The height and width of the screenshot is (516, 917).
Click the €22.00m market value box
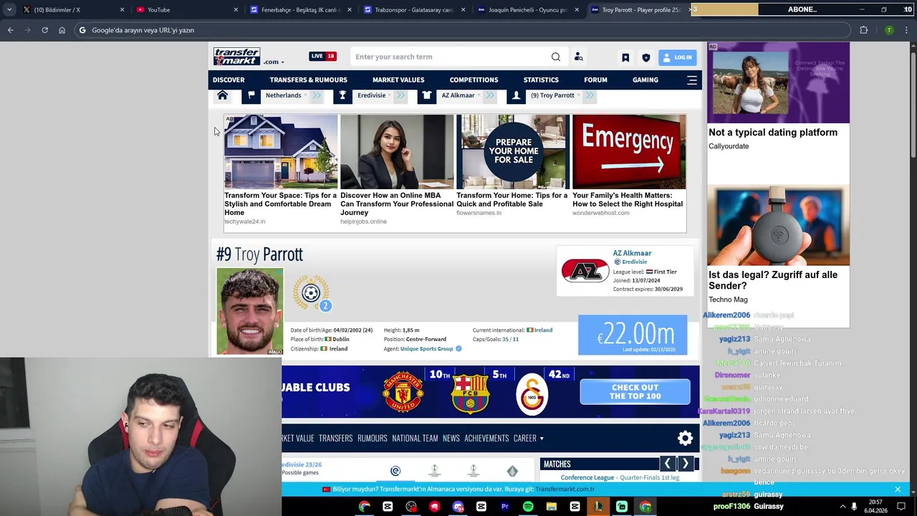[x=633, y=335]
